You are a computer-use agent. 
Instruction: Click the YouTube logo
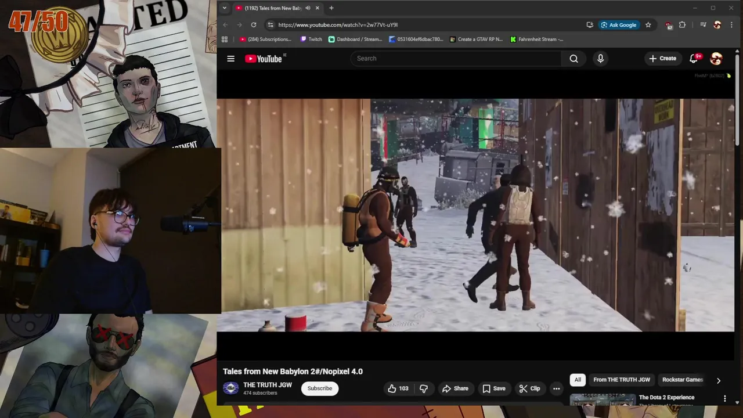pos(264,59)
